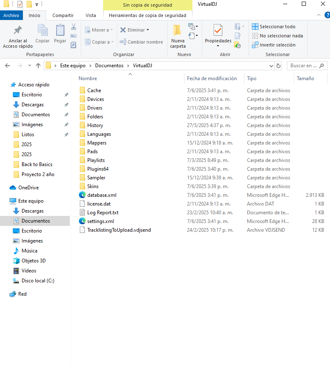Select the Cache folder

94,91
